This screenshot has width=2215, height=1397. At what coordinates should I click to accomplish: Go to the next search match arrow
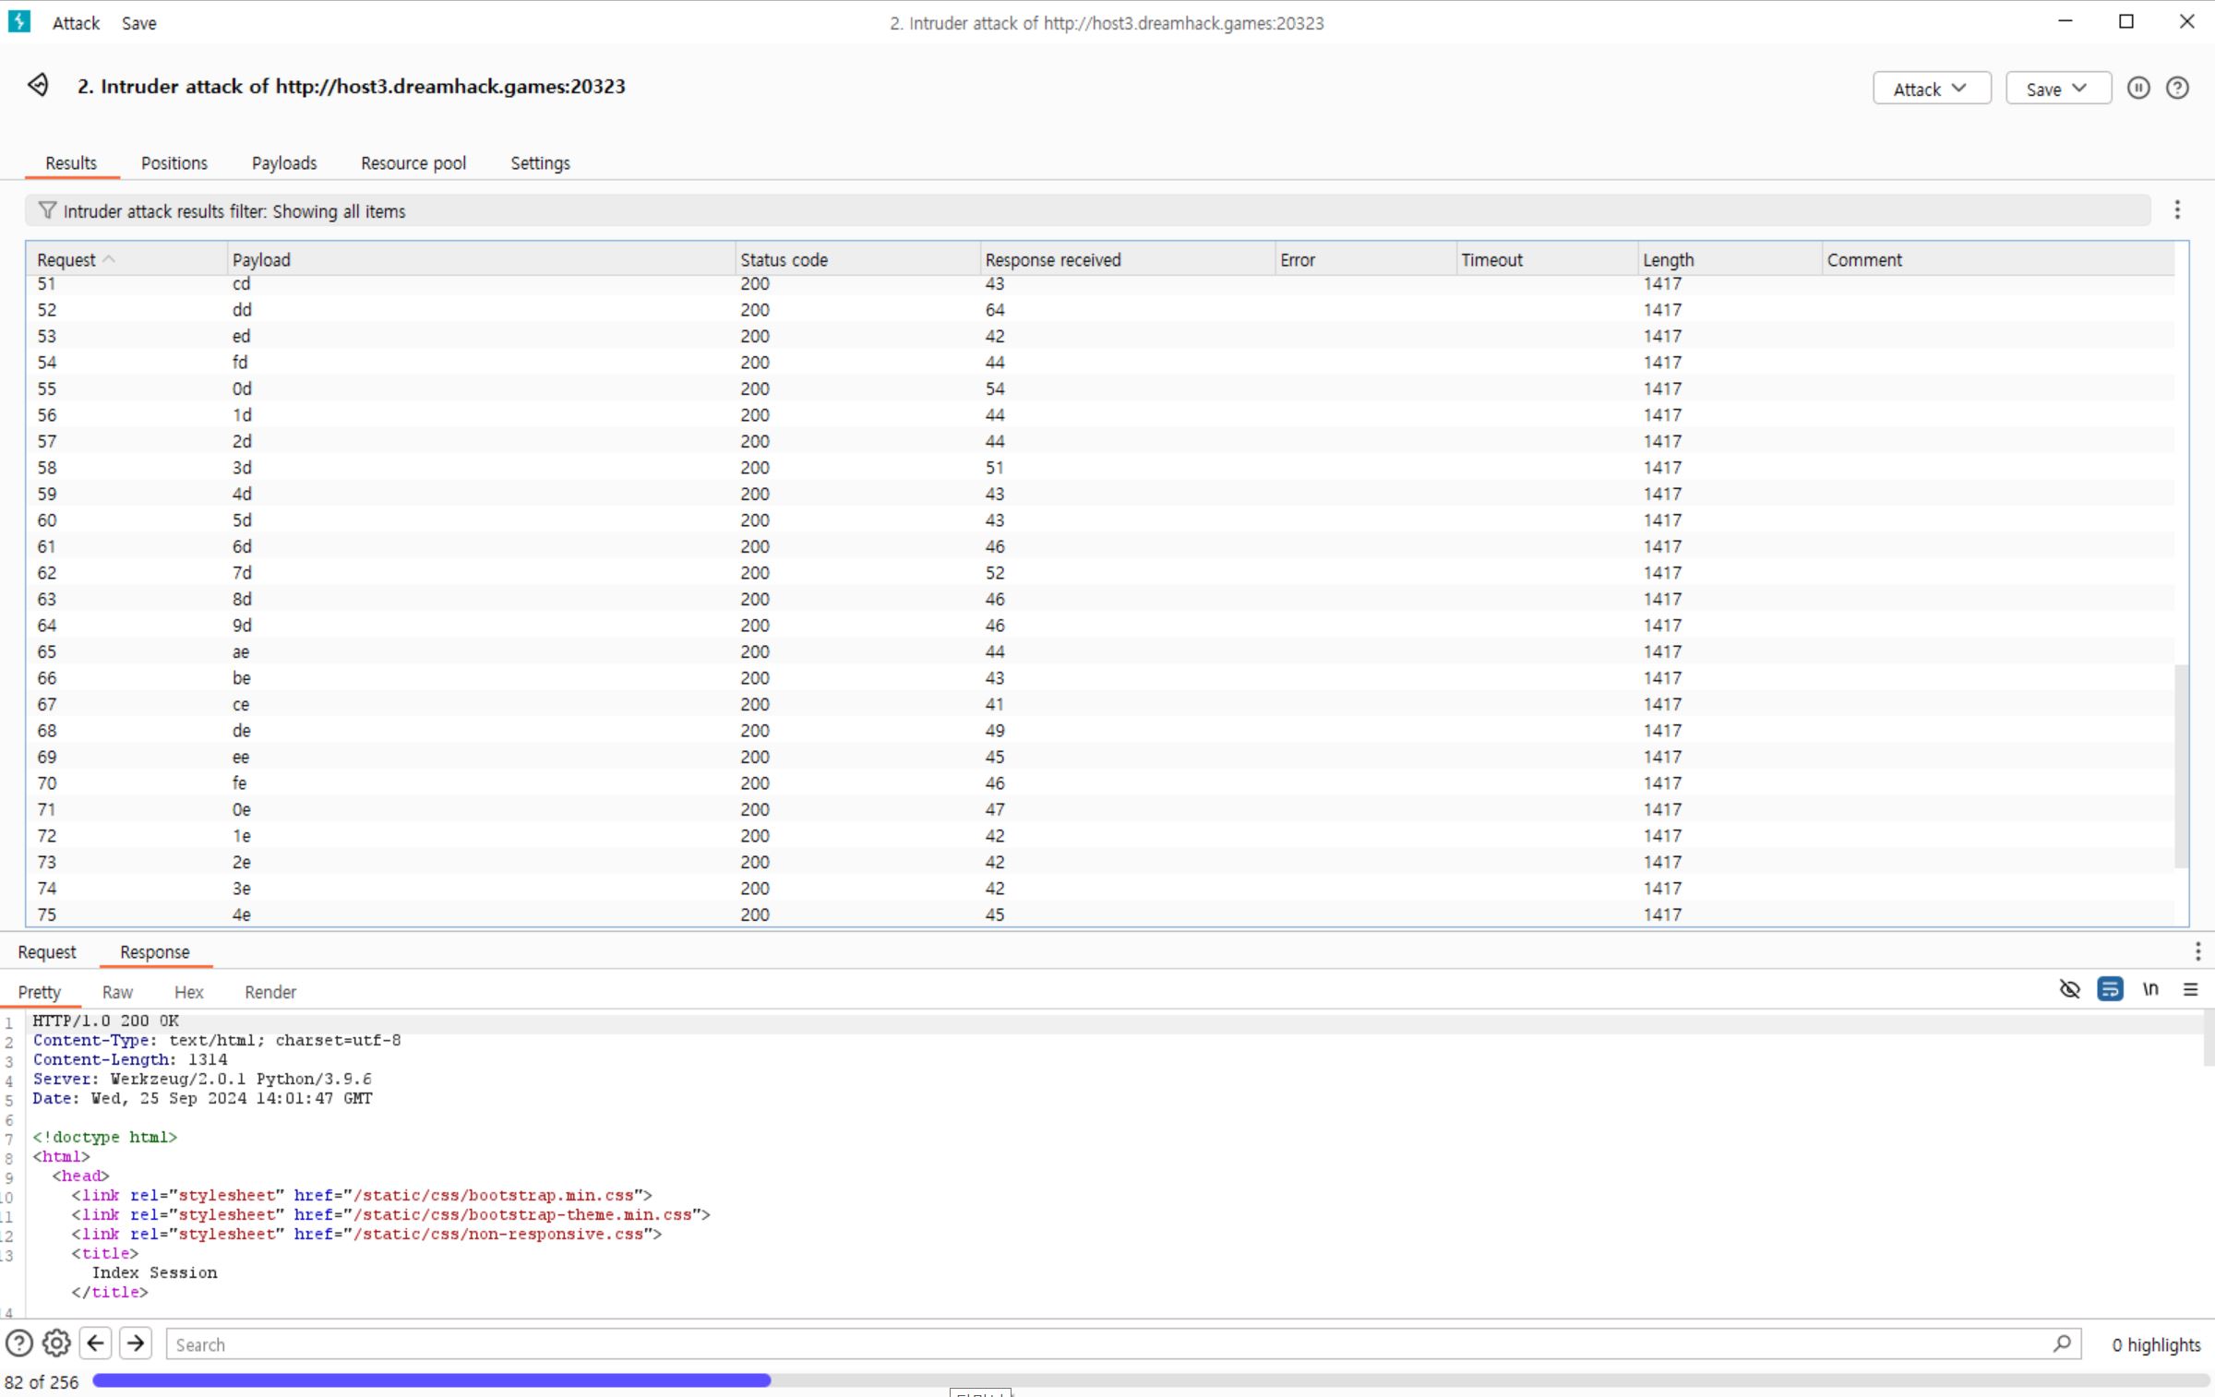[x=136, y=1343]
